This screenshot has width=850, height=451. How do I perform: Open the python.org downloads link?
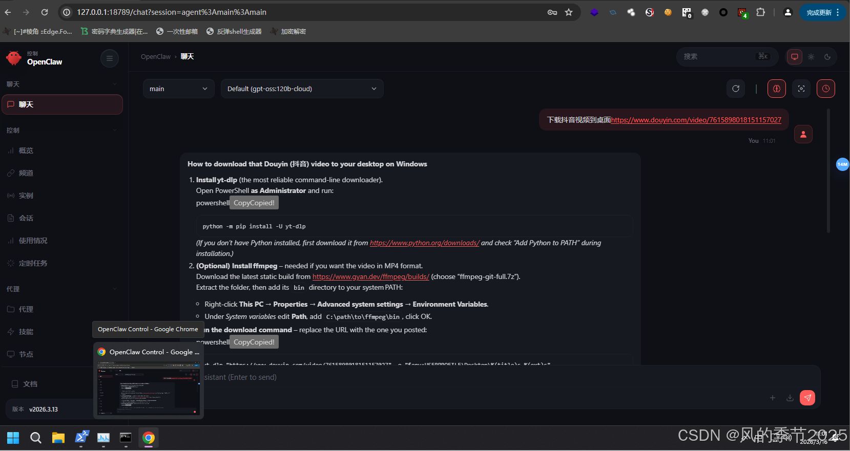click(x=425, y=243)
